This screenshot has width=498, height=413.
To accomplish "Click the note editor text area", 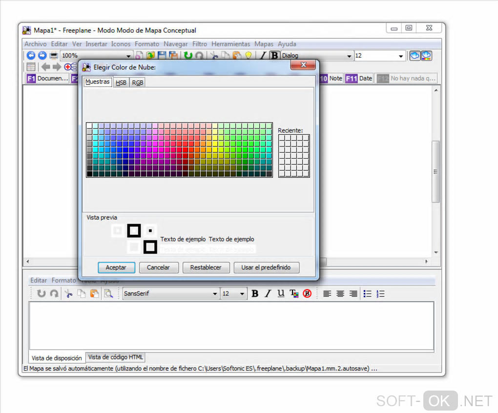I will coord(231,326).
